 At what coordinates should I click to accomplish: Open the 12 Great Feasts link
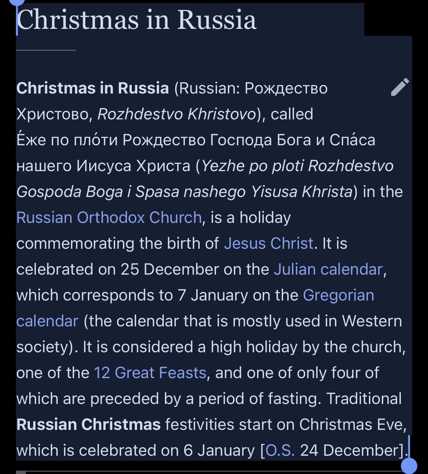click(150, 373)
